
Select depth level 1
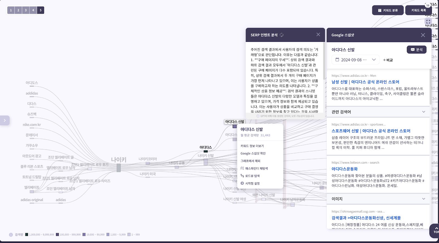(11, 10)
